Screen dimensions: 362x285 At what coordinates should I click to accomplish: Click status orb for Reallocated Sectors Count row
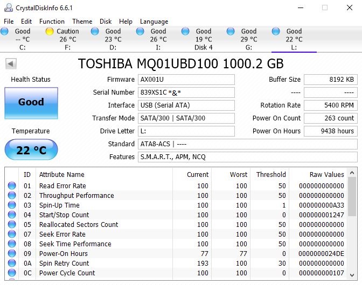pyautogui.click(x=12, y=224)
